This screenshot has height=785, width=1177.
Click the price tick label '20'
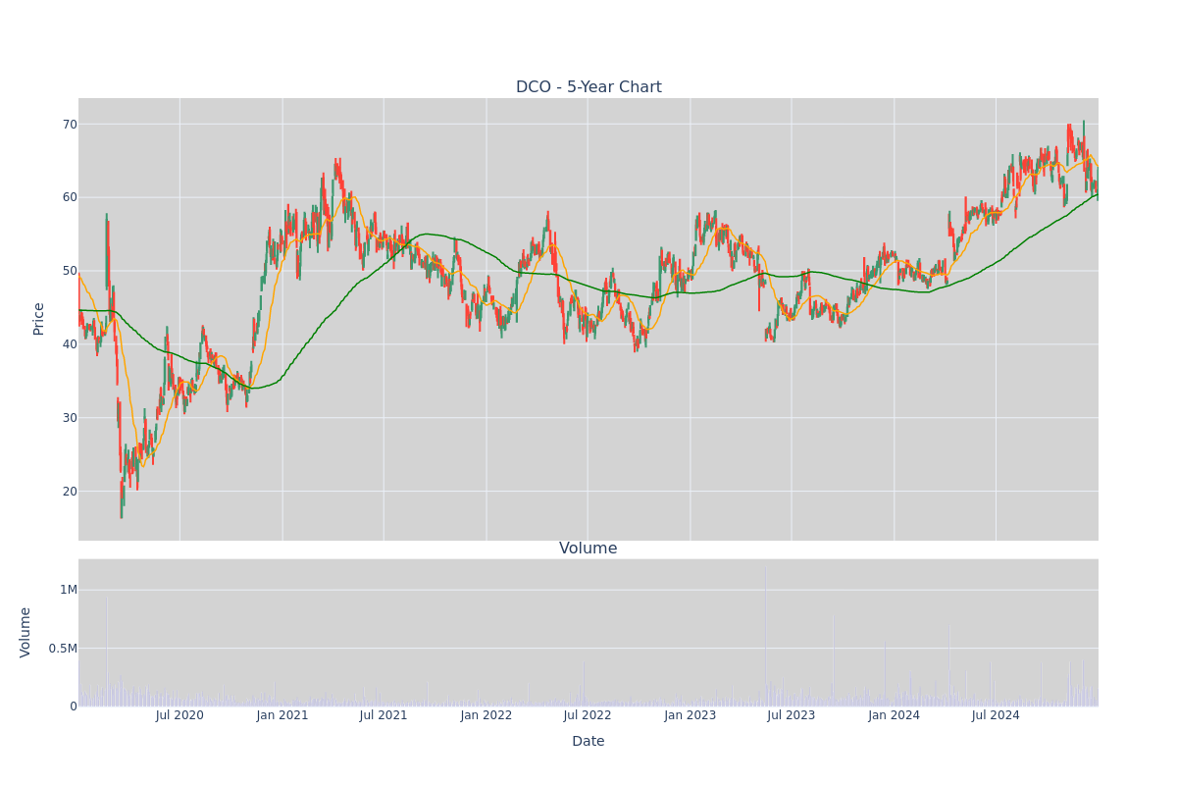tap(70, 492)
